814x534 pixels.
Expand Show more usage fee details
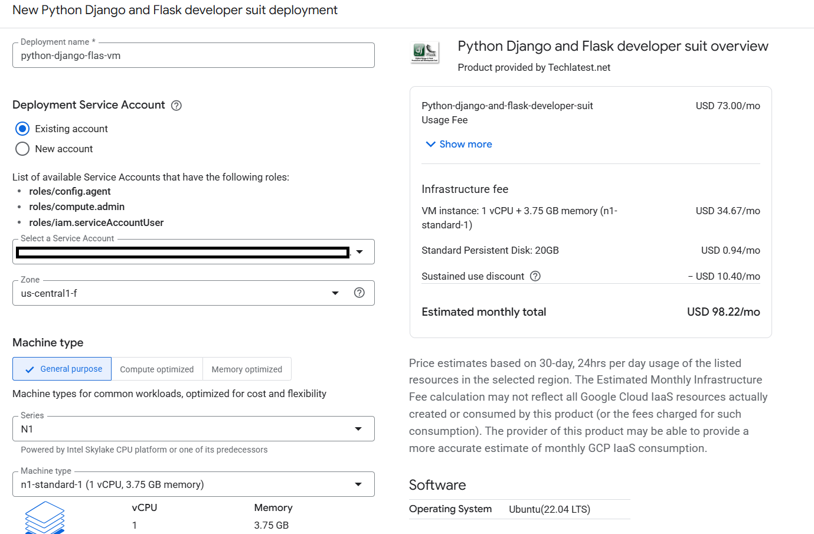pos(465,144)
